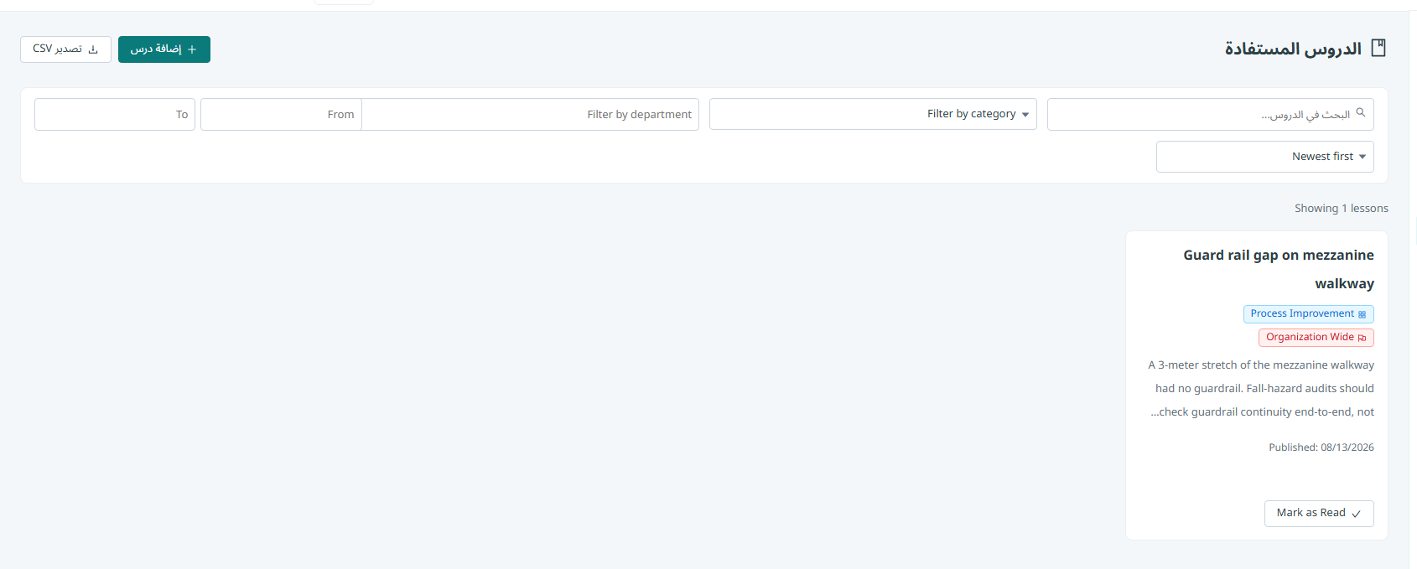Click the Process Improvement category tag
Image resolution: width=1417 pixels, height=569 pixels.
[x=1308, y=314]
